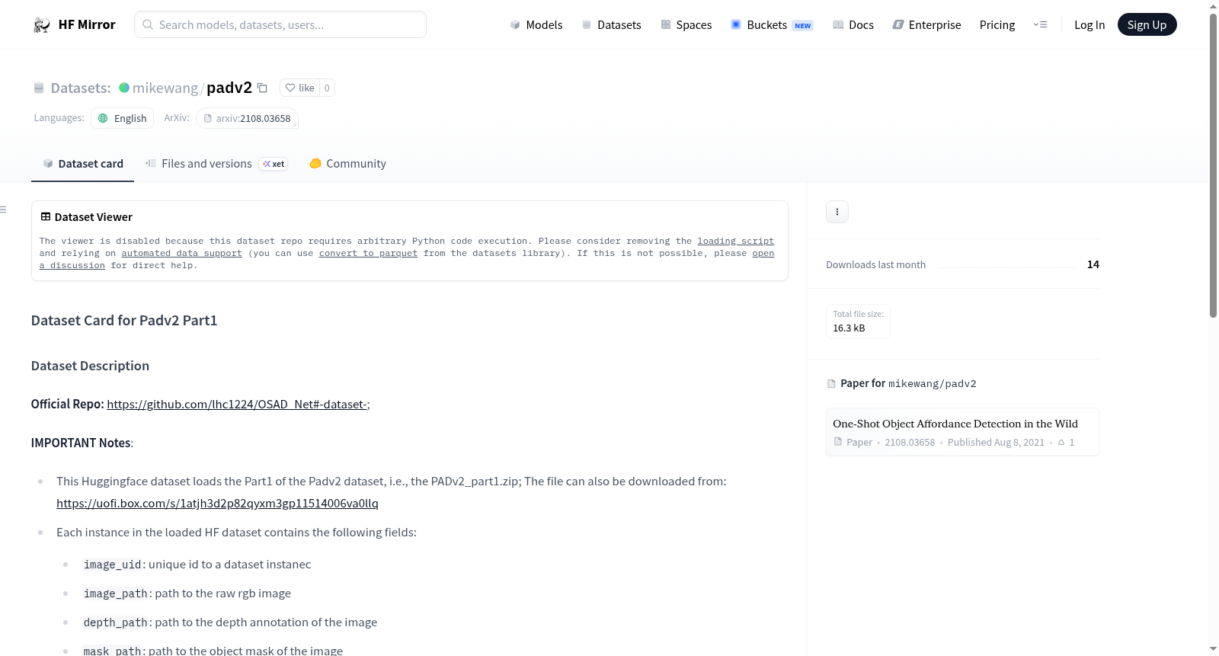Image resolution: width=1219 pixels, height=656 pixels.
Task: Open the arxiv:2108.03658 tag
Action: (x=247, y=118)
